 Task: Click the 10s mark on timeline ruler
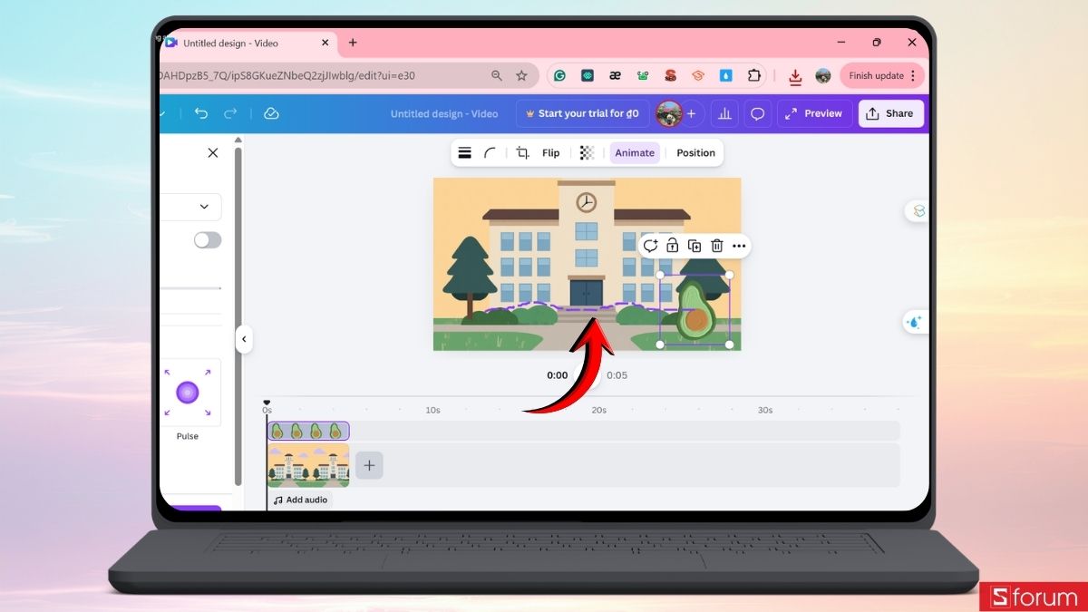432,410
